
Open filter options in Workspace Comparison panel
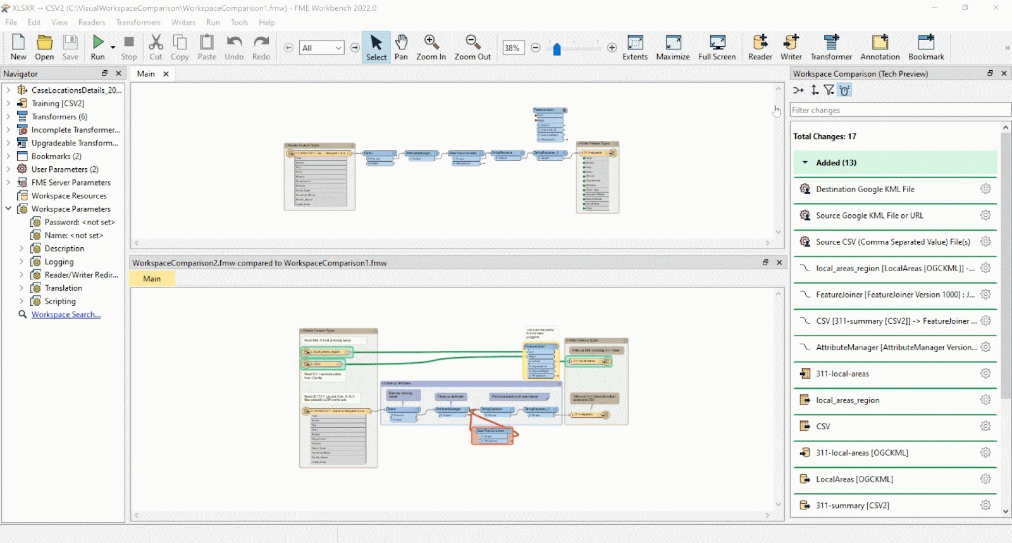pos(829,90)
